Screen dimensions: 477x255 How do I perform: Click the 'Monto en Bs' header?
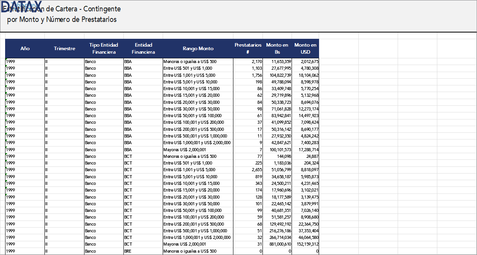(277, 49)
